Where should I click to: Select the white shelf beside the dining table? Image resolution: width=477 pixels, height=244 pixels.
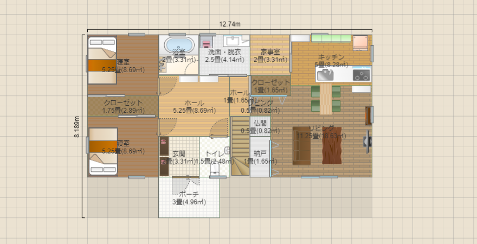pyautogui.click(x=362, y=89)
